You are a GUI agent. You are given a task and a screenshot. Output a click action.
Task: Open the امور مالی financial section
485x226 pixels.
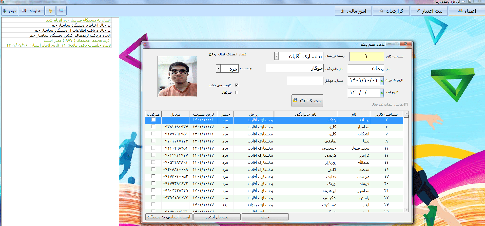coord(353,11)
